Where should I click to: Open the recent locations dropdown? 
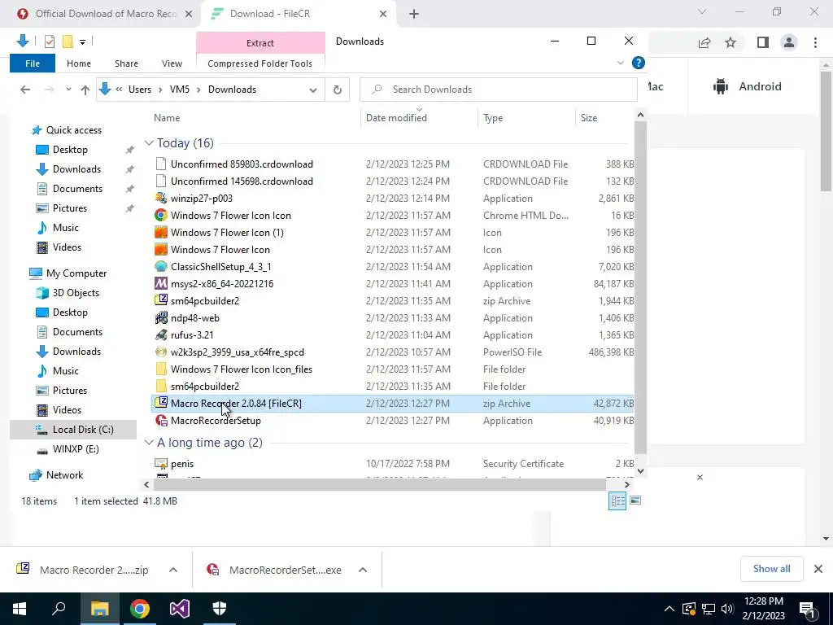click(68, 90)
